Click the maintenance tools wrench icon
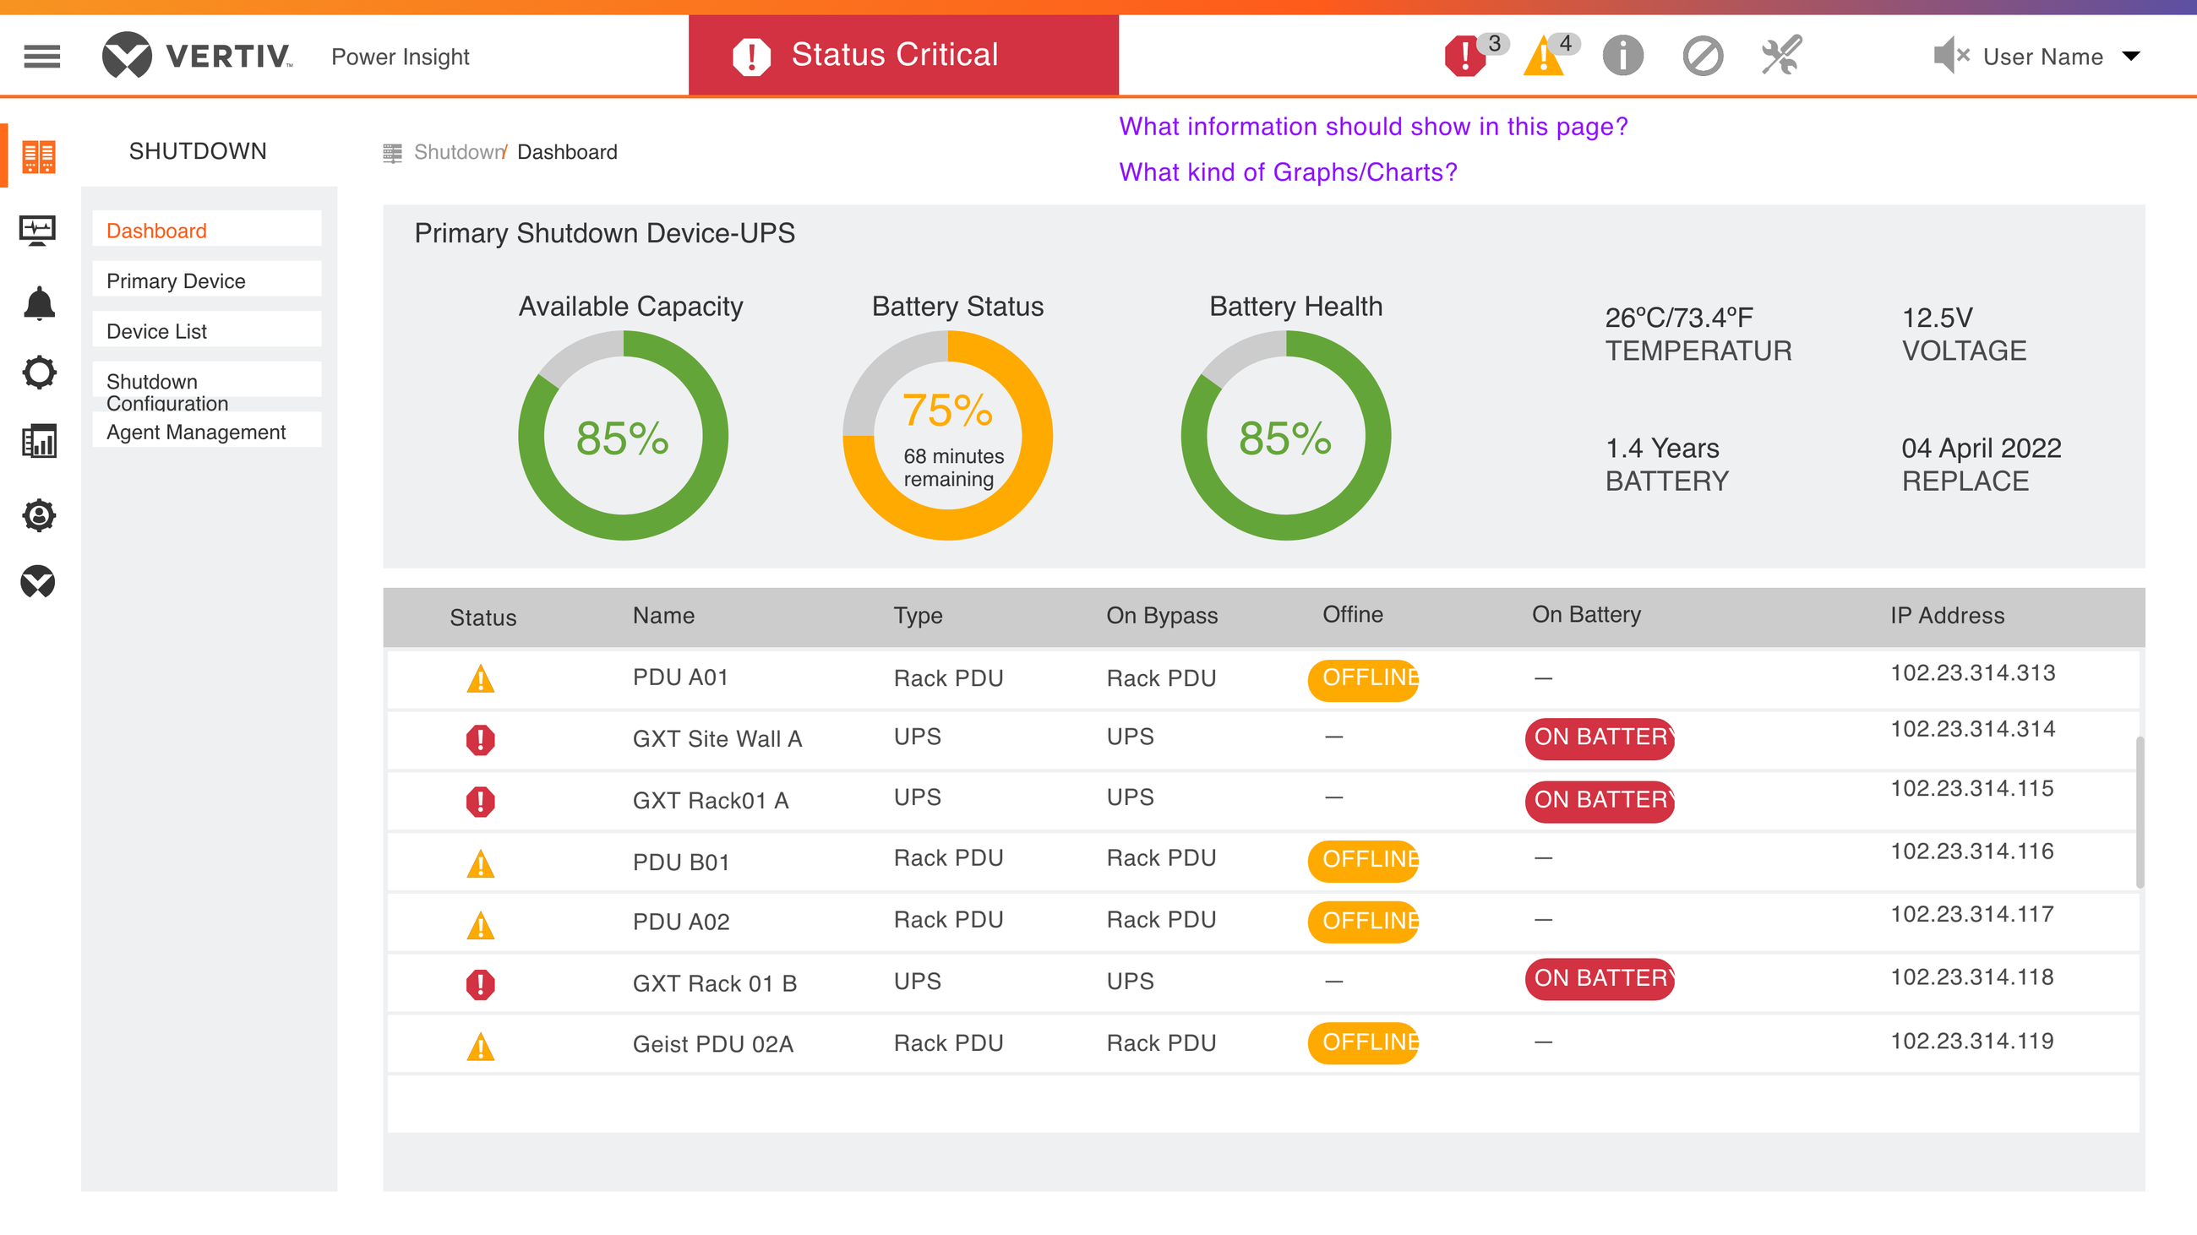The image size is (2197, 1235). point(1781,57)
